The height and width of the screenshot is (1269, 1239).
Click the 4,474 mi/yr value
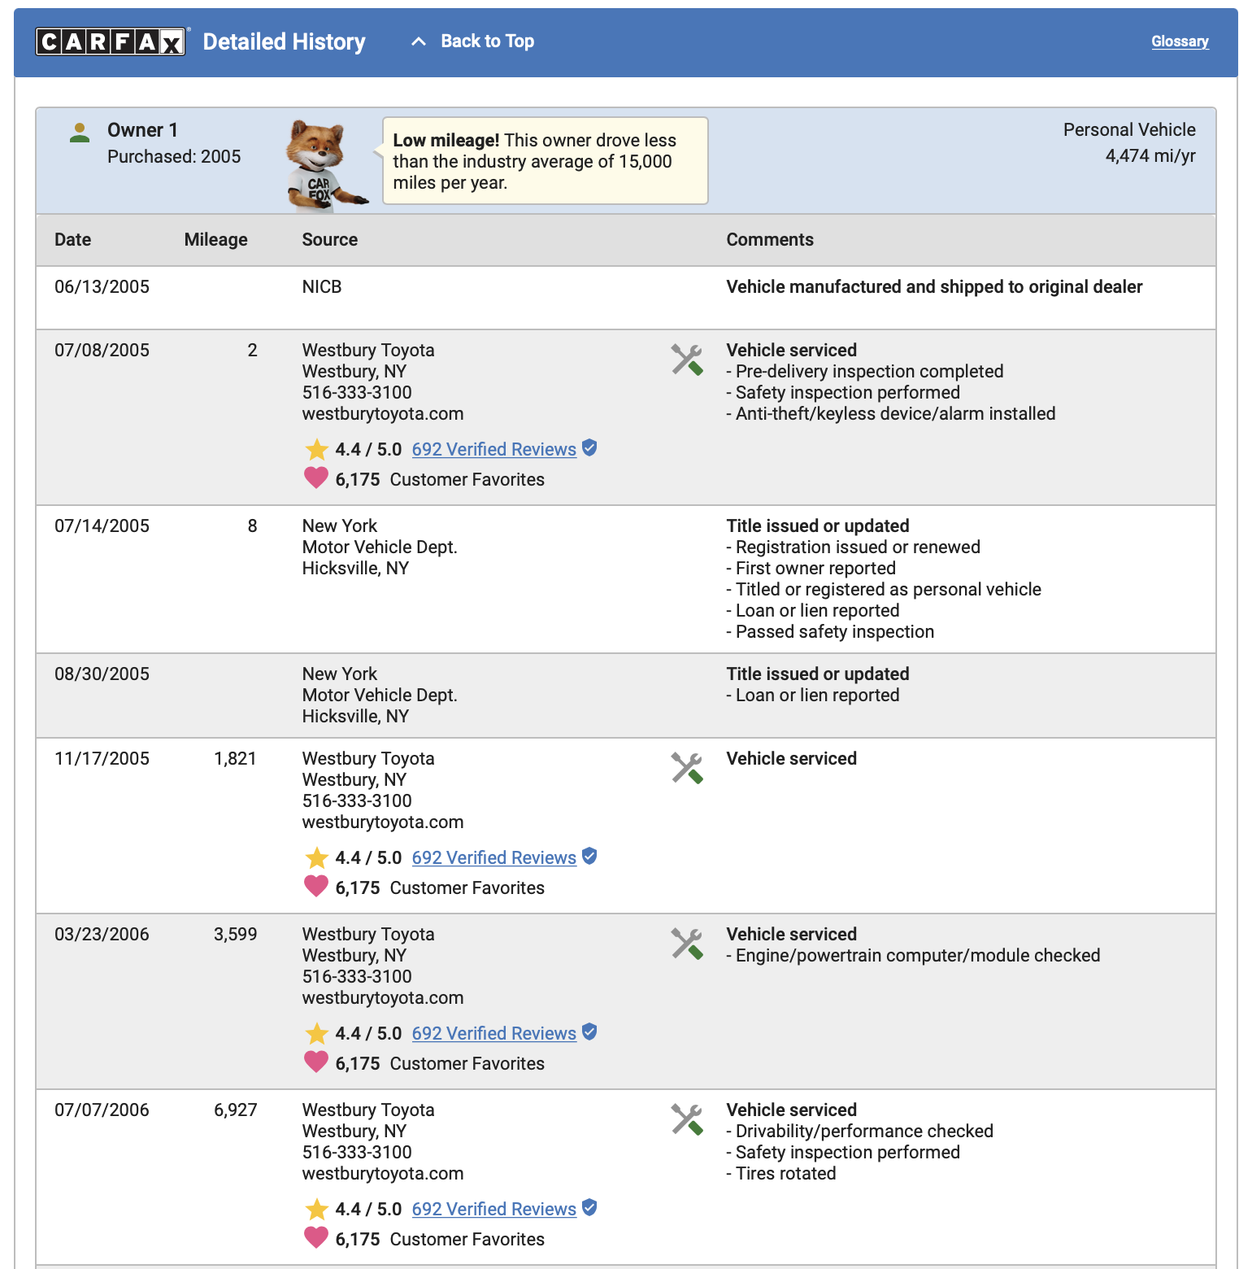click(1150, 156)
